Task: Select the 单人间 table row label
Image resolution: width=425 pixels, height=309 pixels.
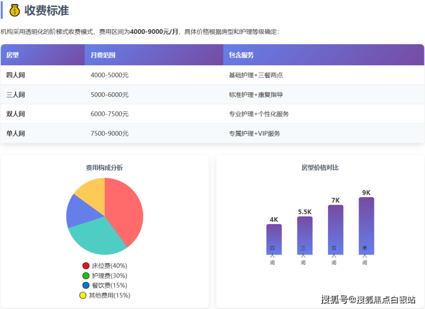Action: (16, 134)
